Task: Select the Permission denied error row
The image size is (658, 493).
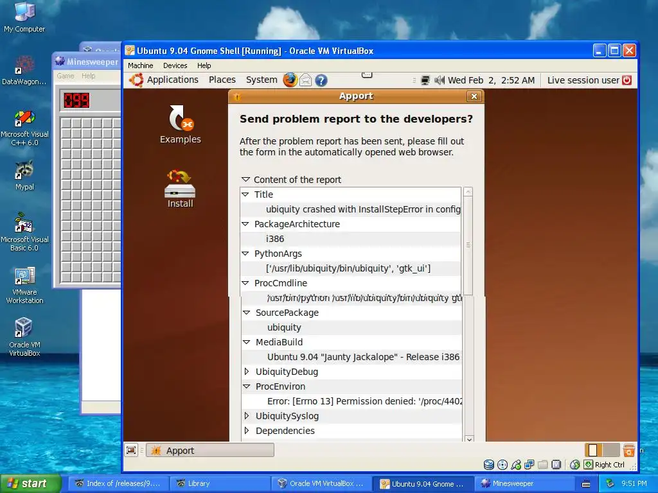Action: tap(351, 401)
